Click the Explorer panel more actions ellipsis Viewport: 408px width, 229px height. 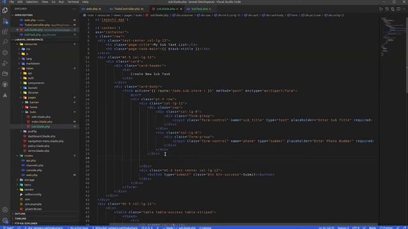(74, 9)
